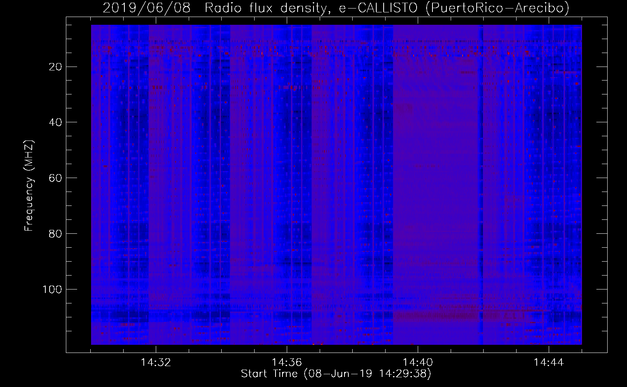The height and width of the screenshot is (387, 627).
Task: Click the 'Frequency (MHZ)' axis label
Action: pos(29,186)
